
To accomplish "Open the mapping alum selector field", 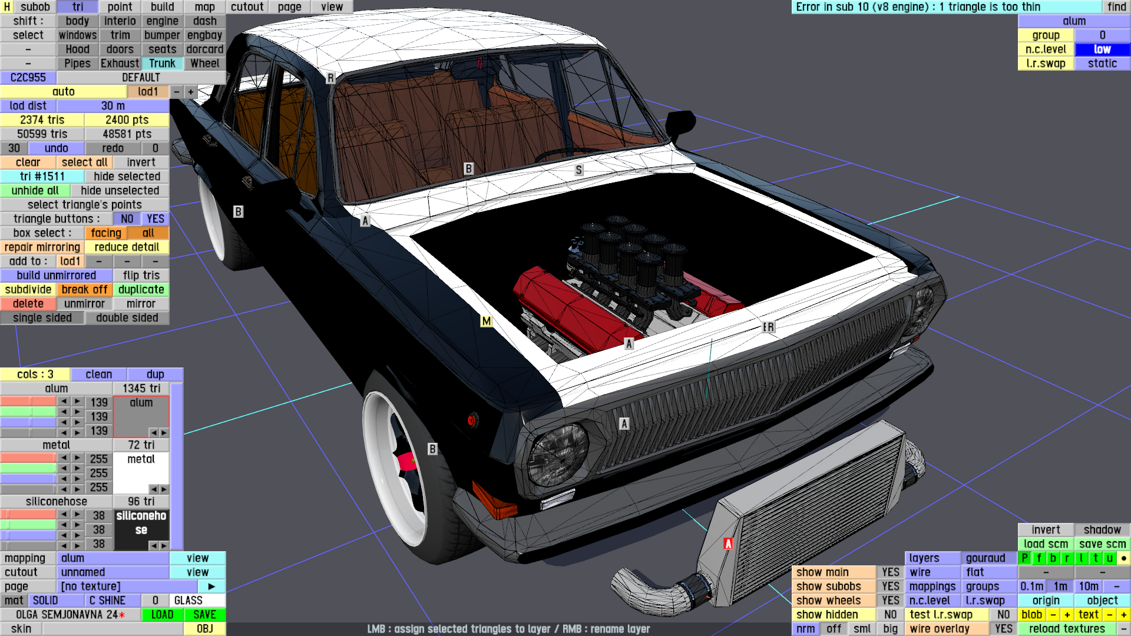I will pyautogui.click(x=113, y=558).
